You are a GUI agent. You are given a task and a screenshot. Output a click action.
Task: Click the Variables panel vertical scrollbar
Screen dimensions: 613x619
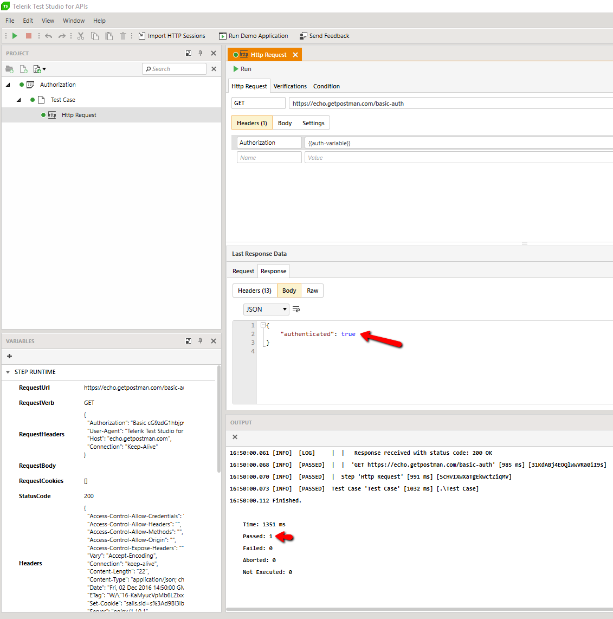pos(218,419)
